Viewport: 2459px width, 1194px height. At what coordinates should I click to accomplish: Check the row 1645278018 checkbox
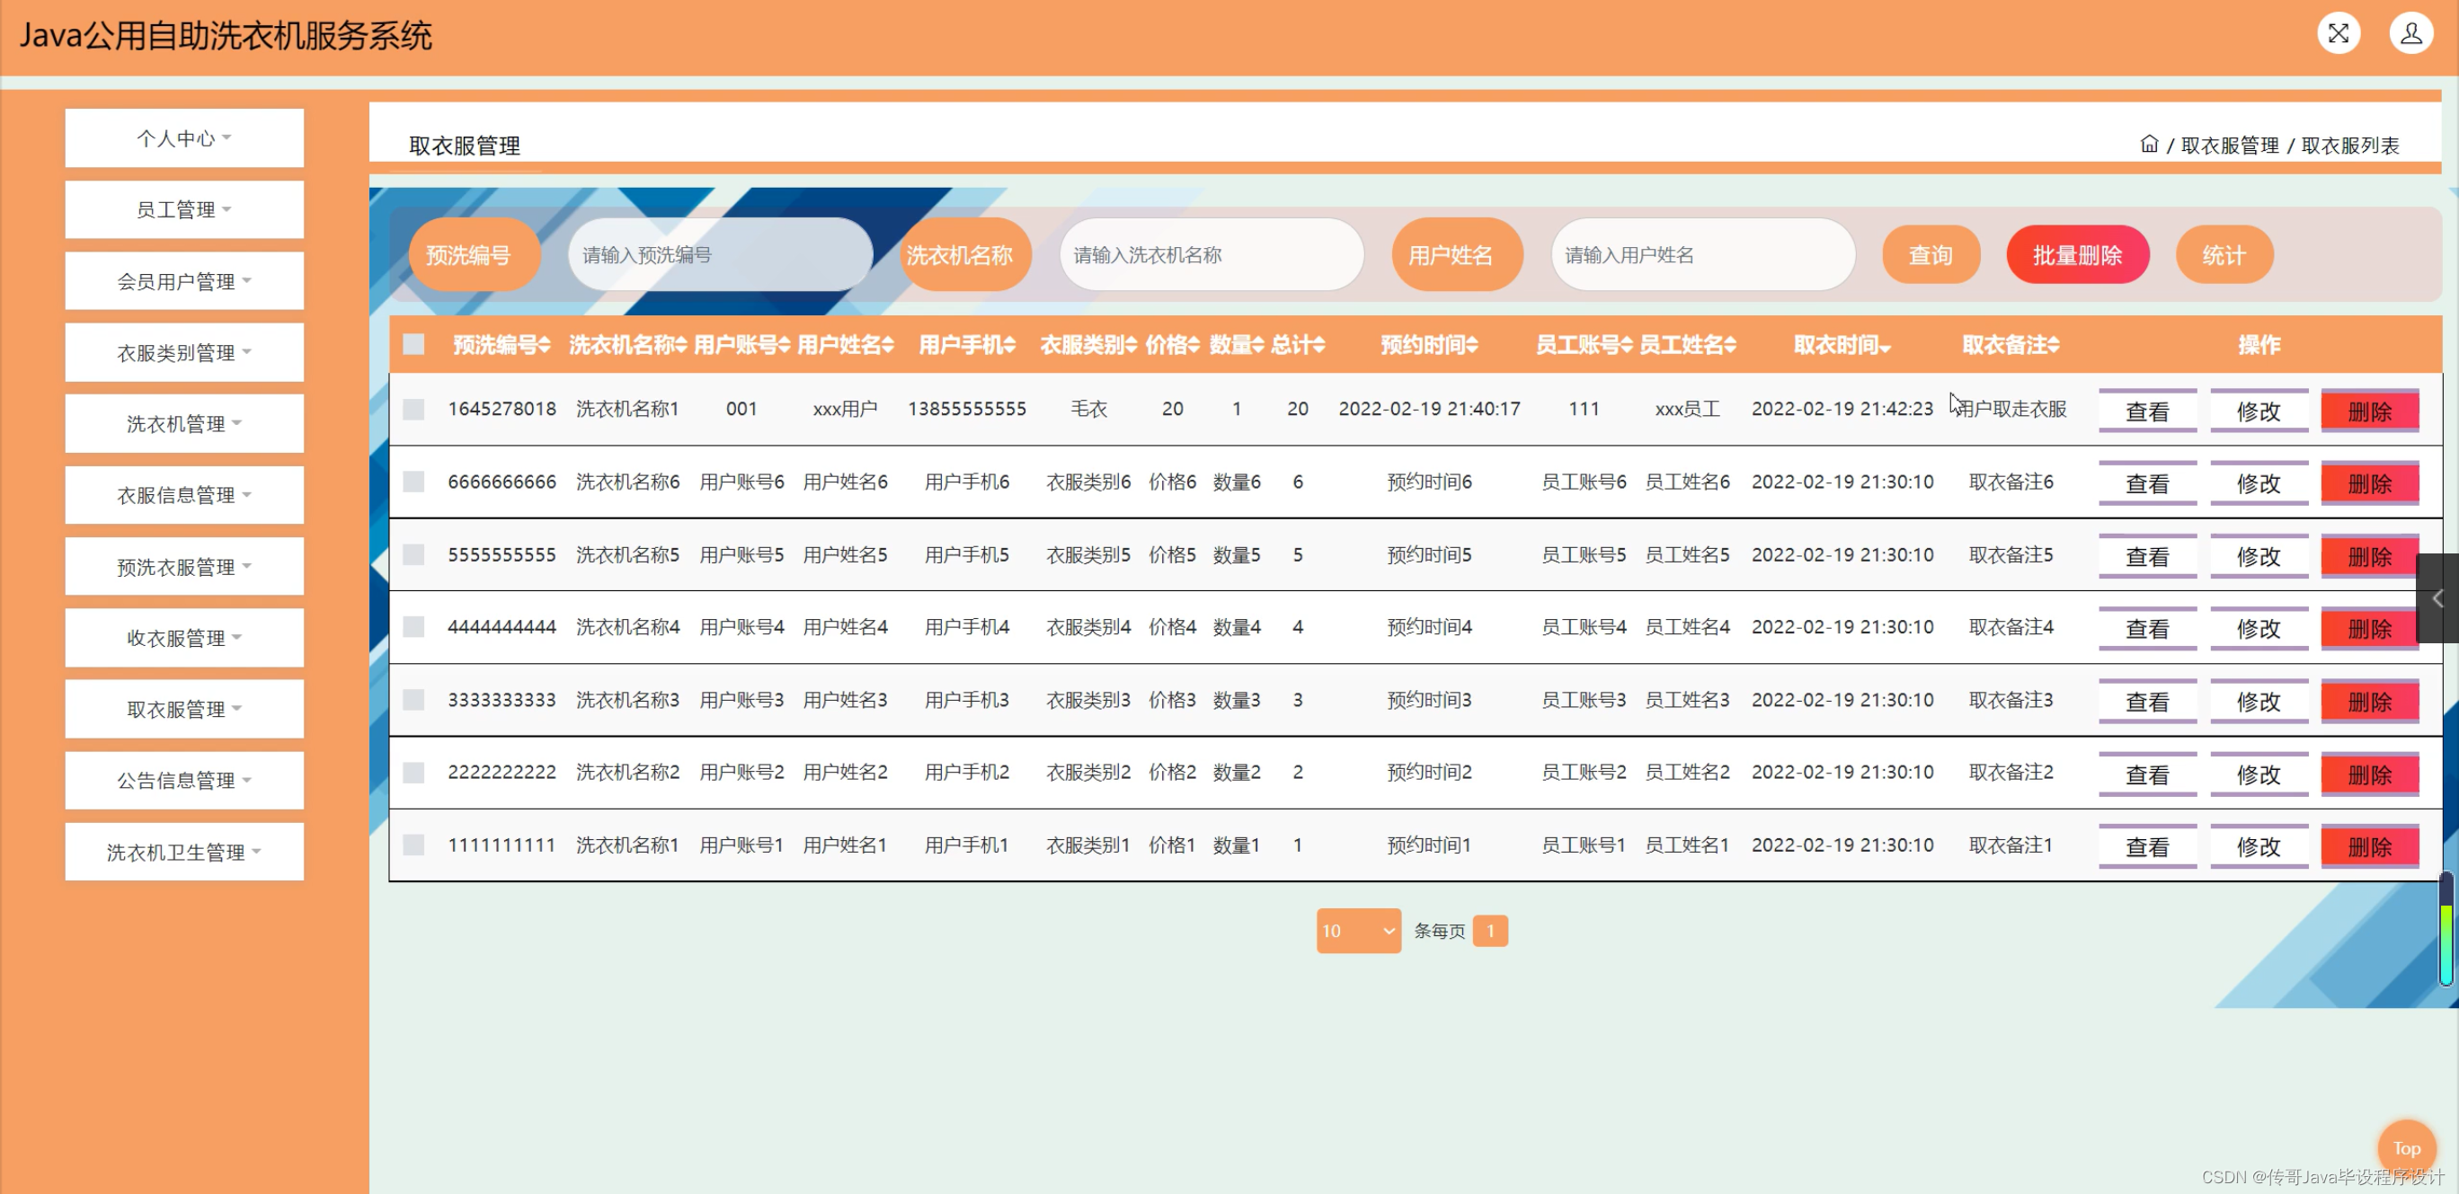(413, 410)
